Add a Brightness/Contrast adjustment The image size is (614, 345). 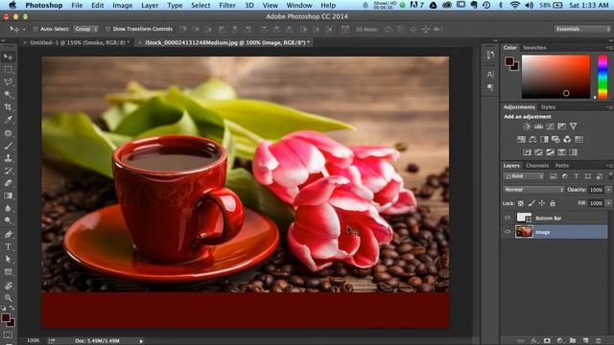coord(527,126)
